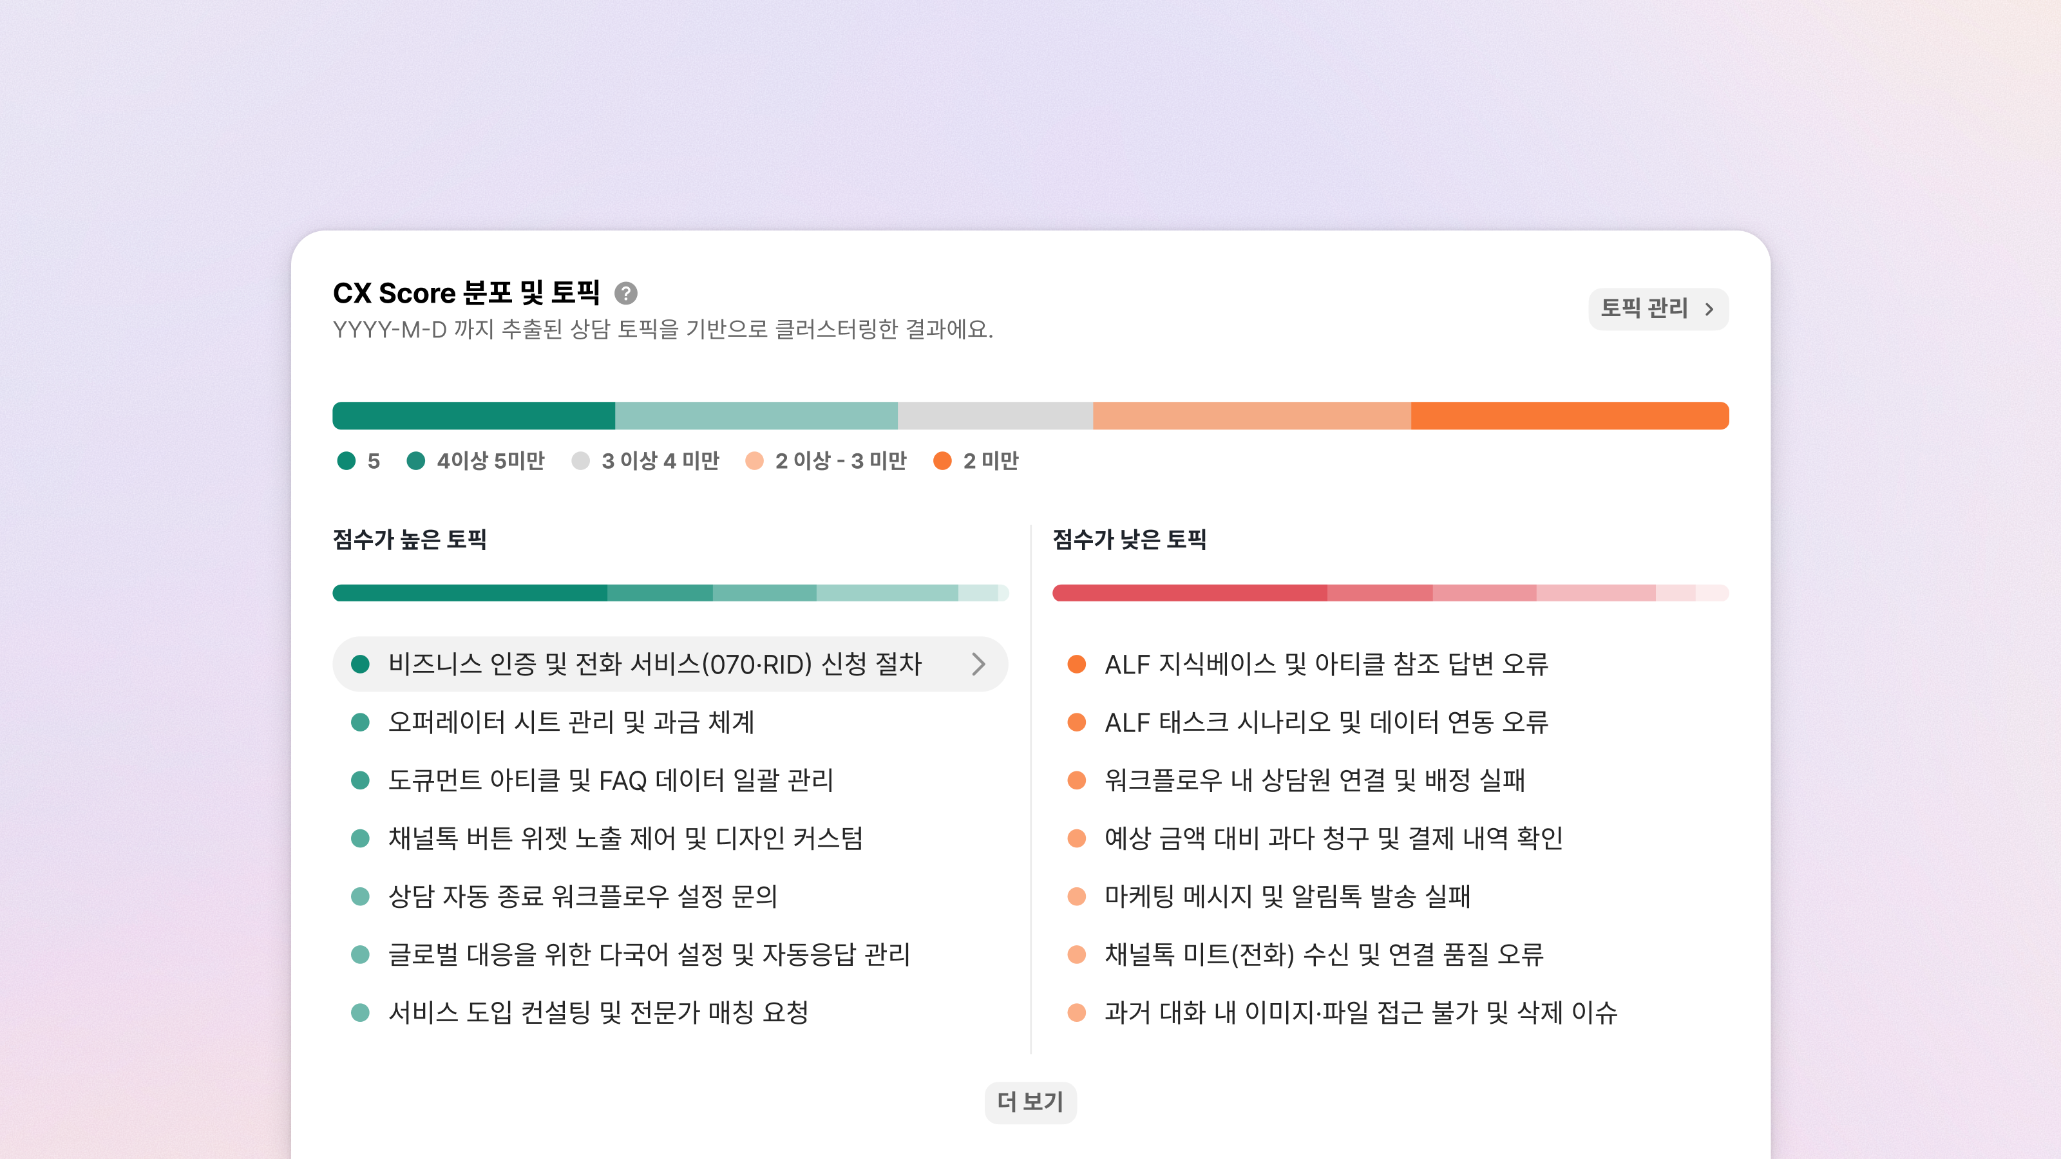Viewport: 2061px width, 1159px height.
Task: Toggle the 3 이상 4 미만 legend dot
Action: point(581,461)
